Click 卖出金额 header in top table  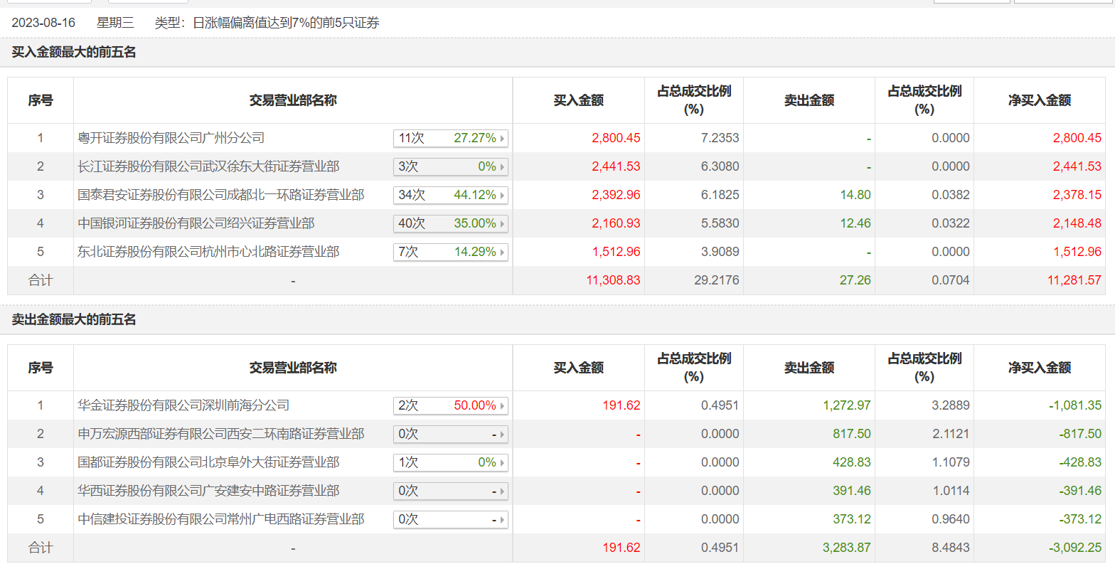tap(809, 100)
